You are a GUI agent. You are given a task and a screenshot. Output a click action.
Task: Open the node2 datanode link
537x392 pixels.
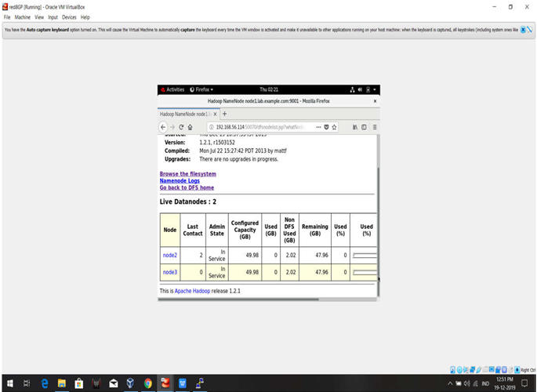169,255
